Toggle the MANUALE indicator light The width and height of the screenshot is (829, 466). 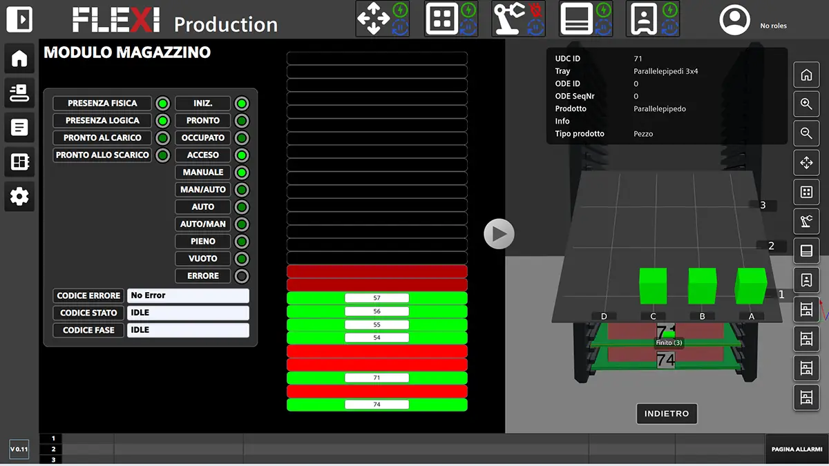[241, 173]
